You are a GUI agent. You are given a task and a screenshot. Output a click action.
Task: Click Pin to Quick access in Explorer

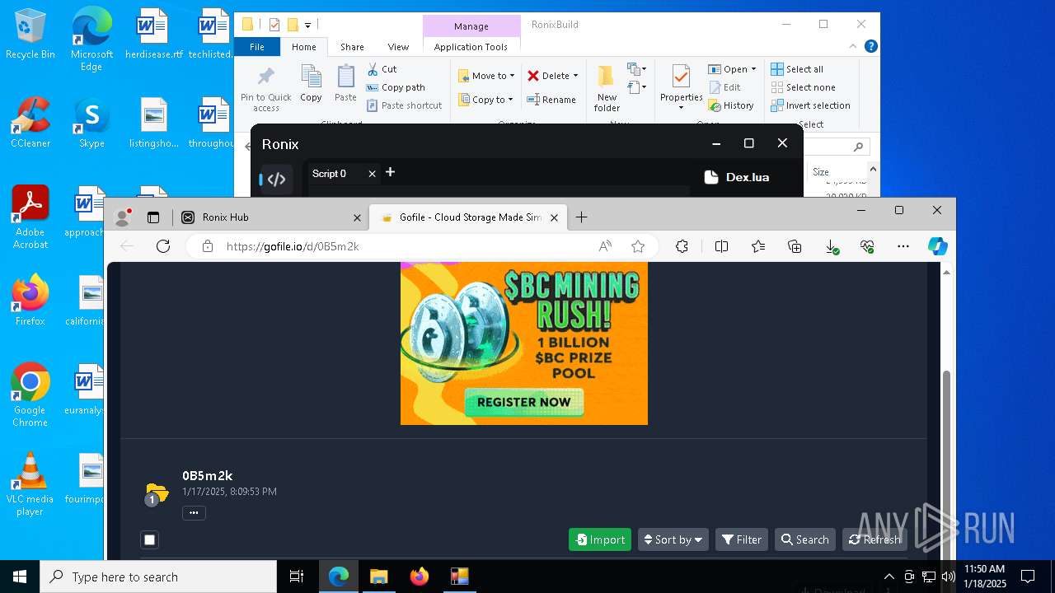[265, 89]
